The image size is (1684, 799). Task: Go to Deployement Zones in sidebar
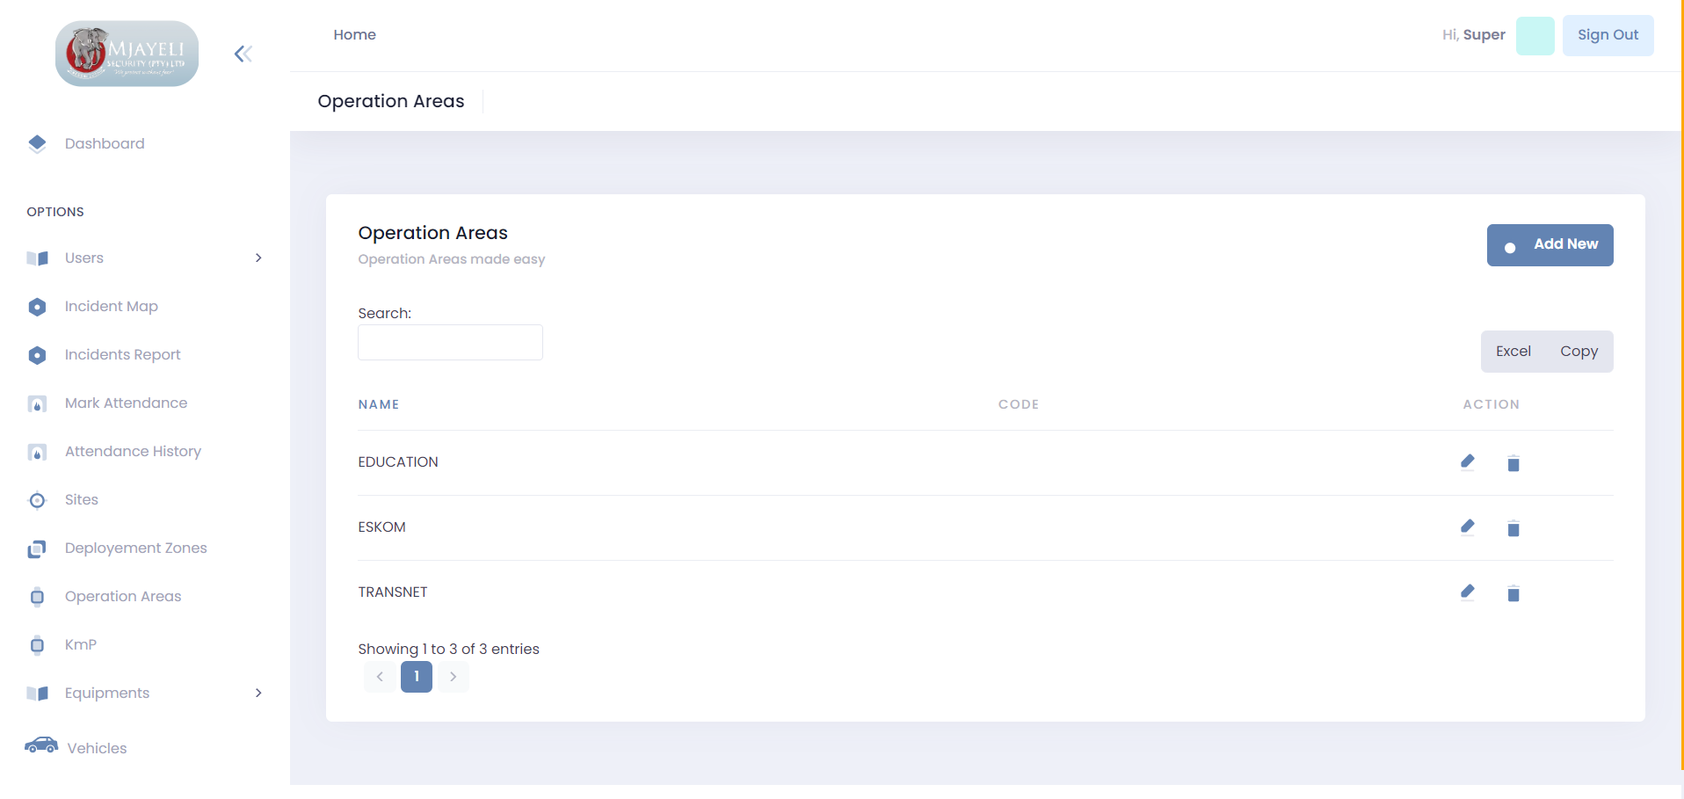pos(135,548)
